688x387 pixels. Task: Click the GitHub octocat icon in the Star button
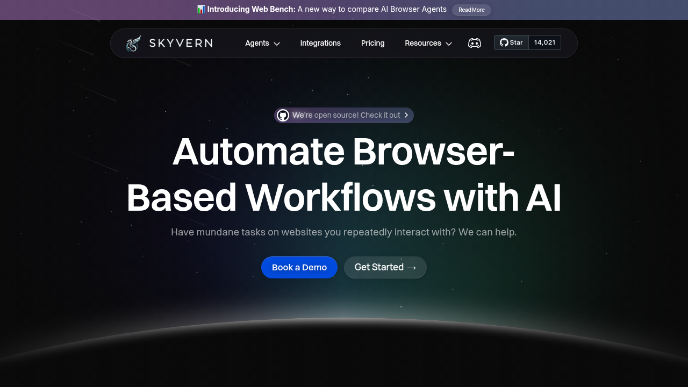click(x=503, y=42)
